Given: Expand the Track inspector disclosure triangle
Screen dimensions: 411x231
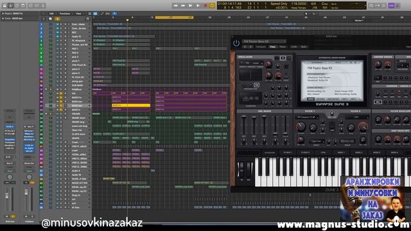Looking at the screenshot, I should pyautogui.click(x=3, y=19).
